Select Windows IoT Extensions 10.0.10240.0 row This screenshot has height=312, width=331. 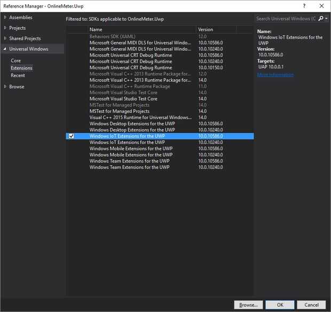point(160,142)
